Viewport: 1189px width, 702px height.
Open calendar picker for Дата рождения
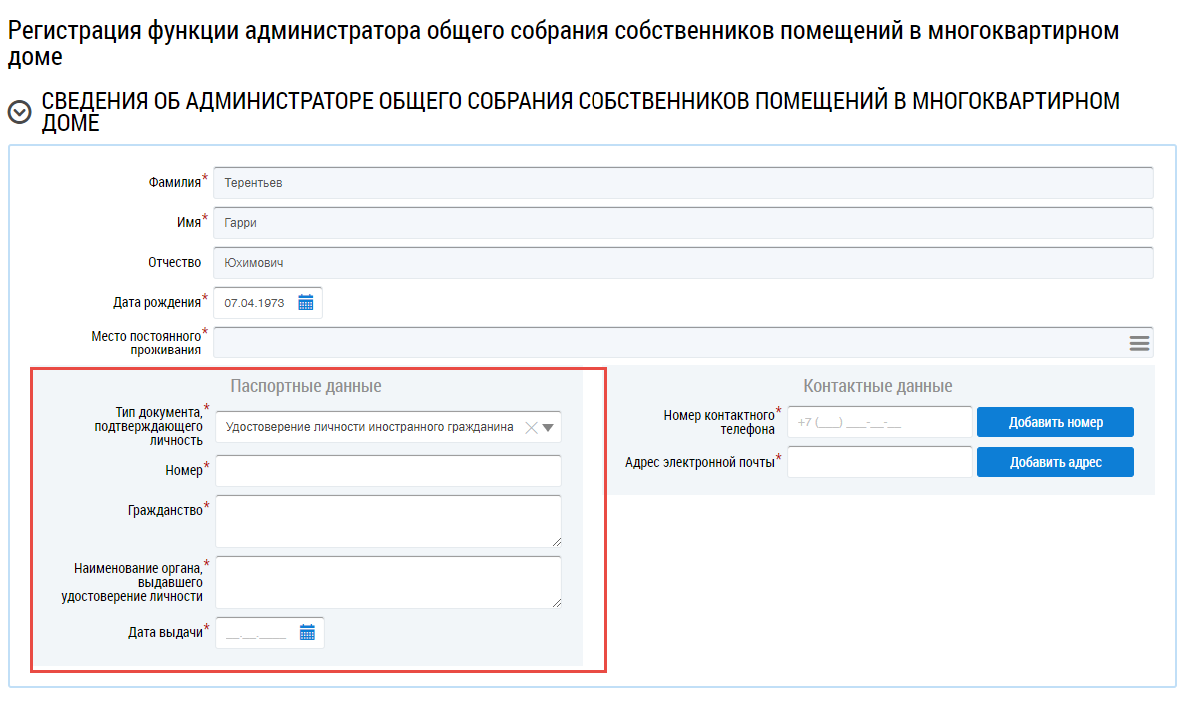point(306,303)
